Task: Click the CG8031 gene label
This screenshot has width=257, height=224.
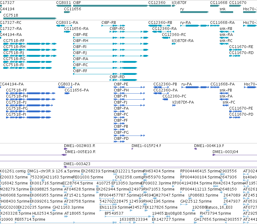Action: click(64, 3)
